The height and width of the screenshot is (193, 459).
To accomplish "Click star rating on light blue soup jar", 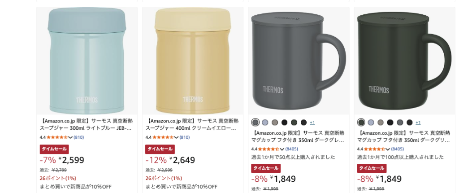I will tap(57, 137).
